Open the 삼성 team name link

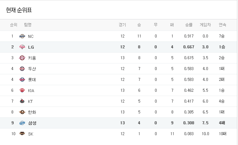click(x=32, y=123)
